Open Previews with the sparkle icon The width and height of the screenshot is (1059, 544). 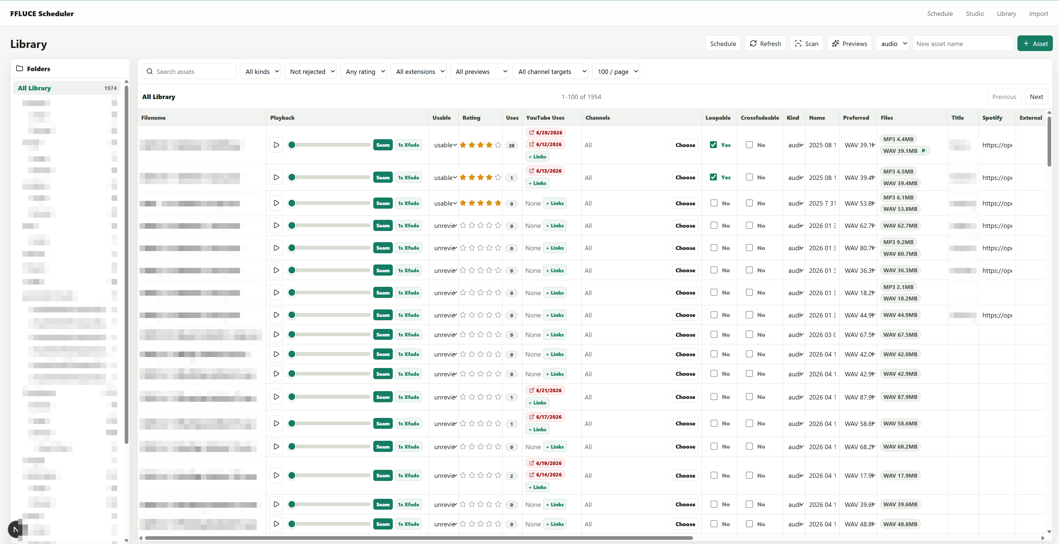pyautogui.click(x=849, y=44)
